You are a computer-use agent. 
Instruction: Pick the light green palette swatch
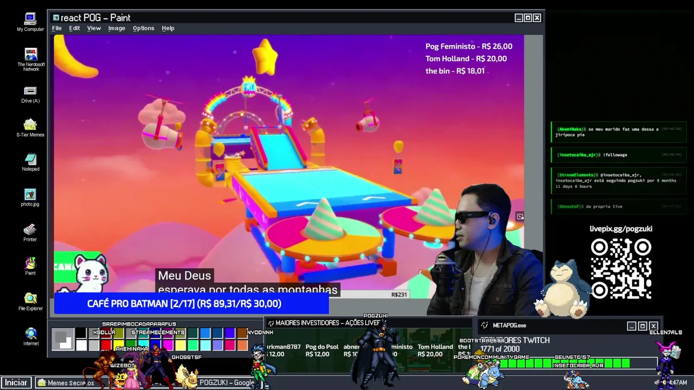193,345
